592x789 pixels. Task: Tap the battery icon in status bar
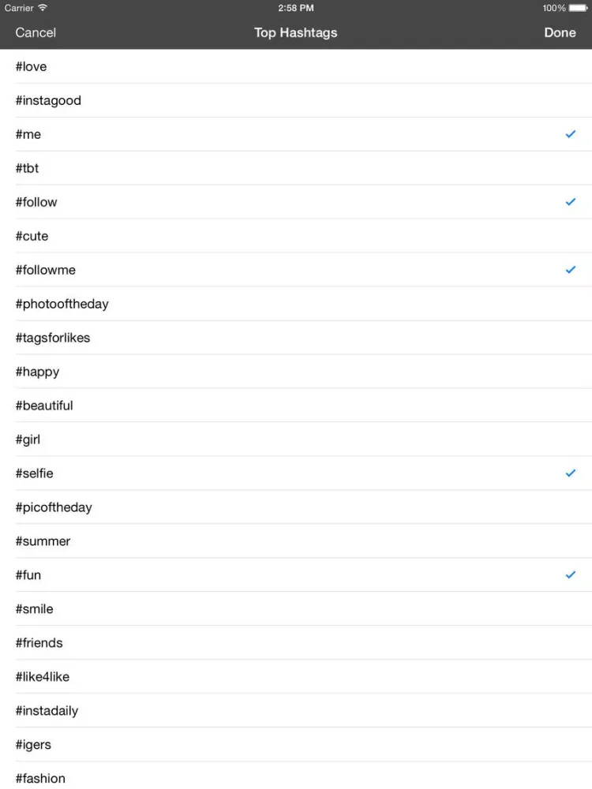pos(578,8)
